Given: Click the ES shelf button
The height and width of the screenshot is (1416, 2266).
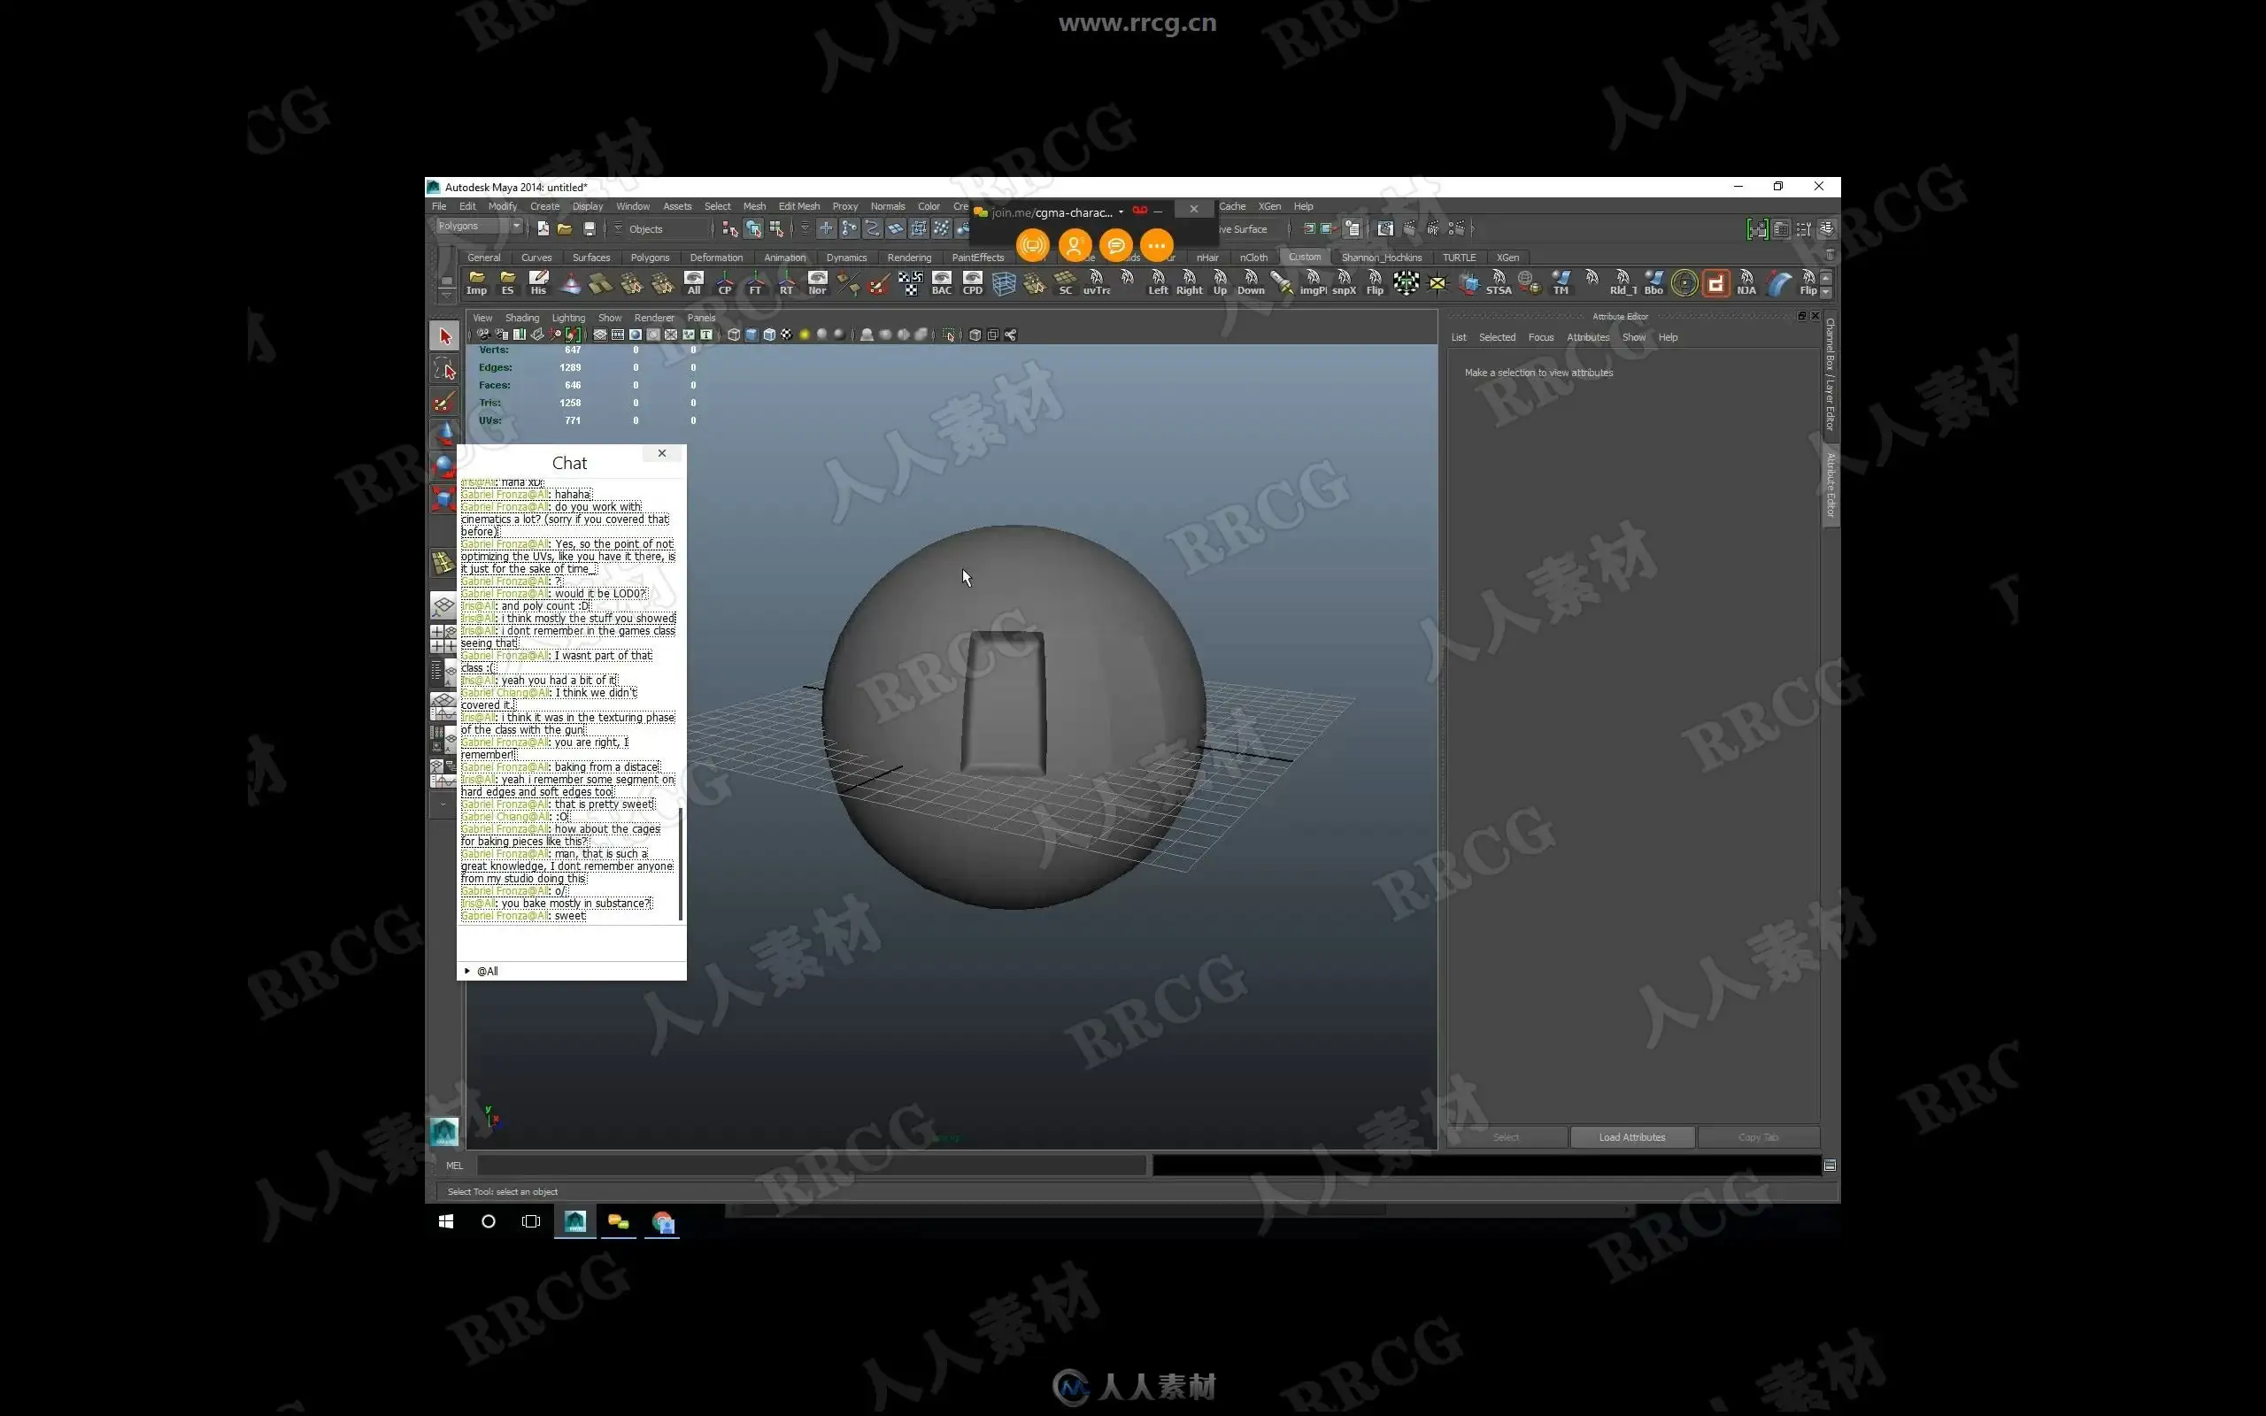Looking at the screenshot, I should (x=507, y=283).
